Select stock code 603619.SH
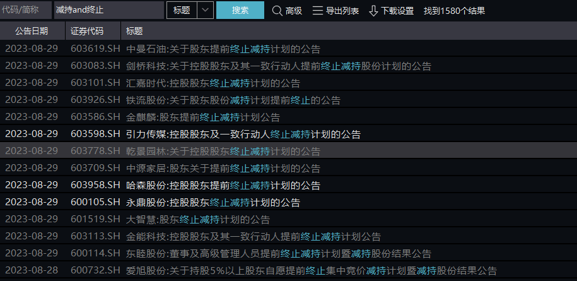The height and width of the screenshot is (281, 577). 95,49
